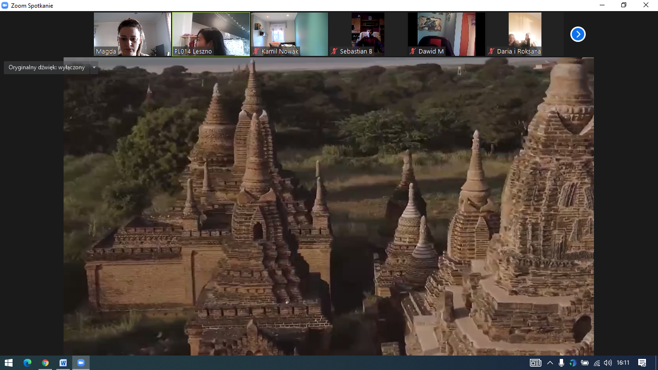Open the volume speaker tray icon

pyautogui.click(x=608, y=363)
